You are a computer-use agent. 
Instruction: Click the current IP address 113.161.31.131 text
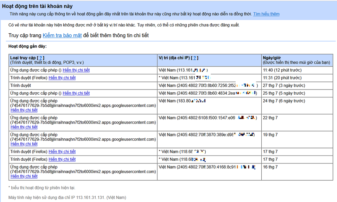tap(89, 198)
